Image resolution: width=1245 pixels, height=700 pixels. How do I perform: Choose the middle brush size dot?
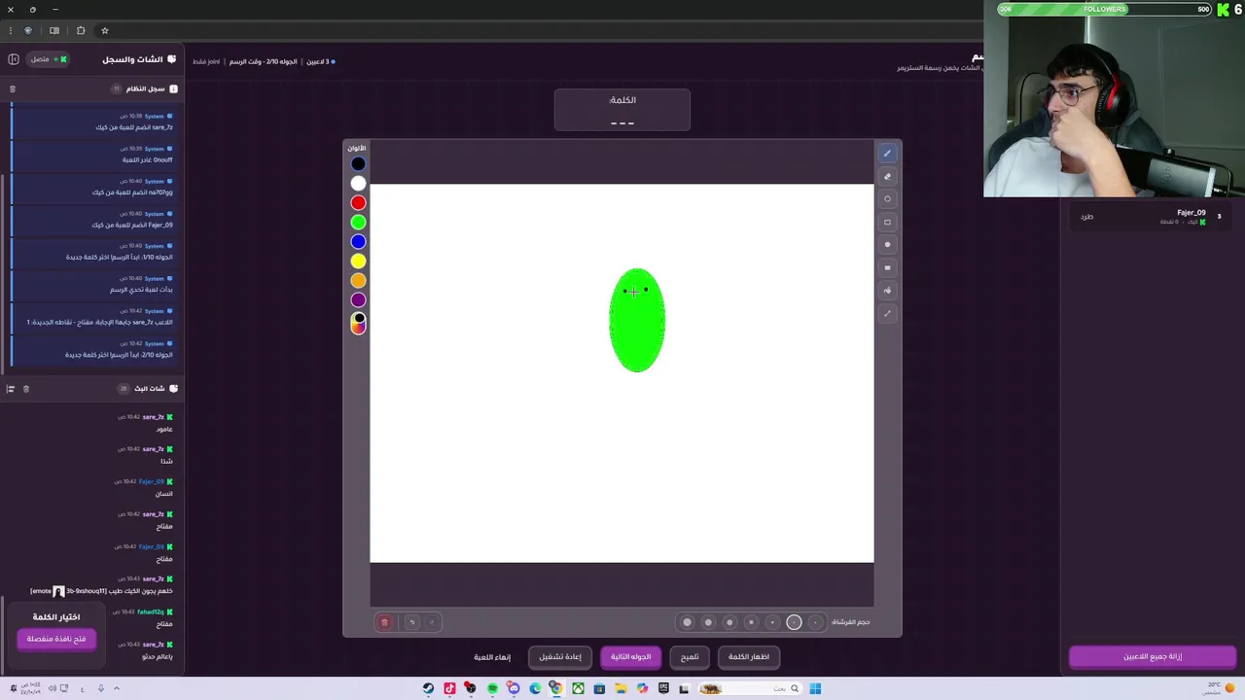751,622
